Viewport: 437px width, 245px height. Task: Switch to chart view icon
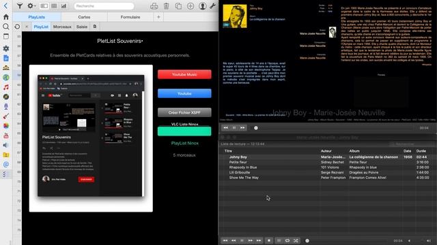tap(64, 6)
